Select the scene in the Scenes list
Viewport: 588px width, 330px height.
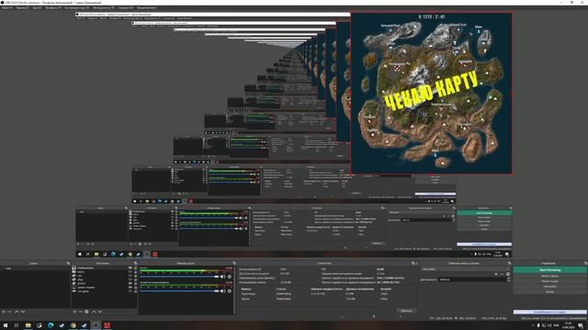pyautogui.click(x=35, y=269)
